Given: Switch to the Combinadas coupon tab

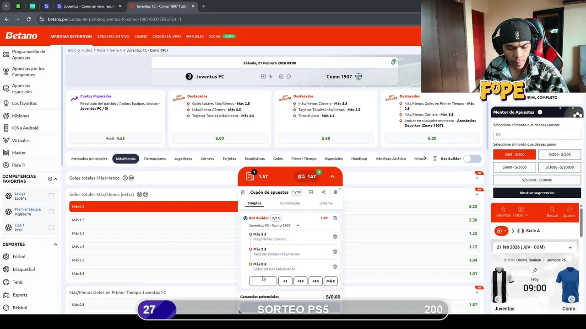Looking at the screenshot, I should pyautogui.click(x=290, y=203).
